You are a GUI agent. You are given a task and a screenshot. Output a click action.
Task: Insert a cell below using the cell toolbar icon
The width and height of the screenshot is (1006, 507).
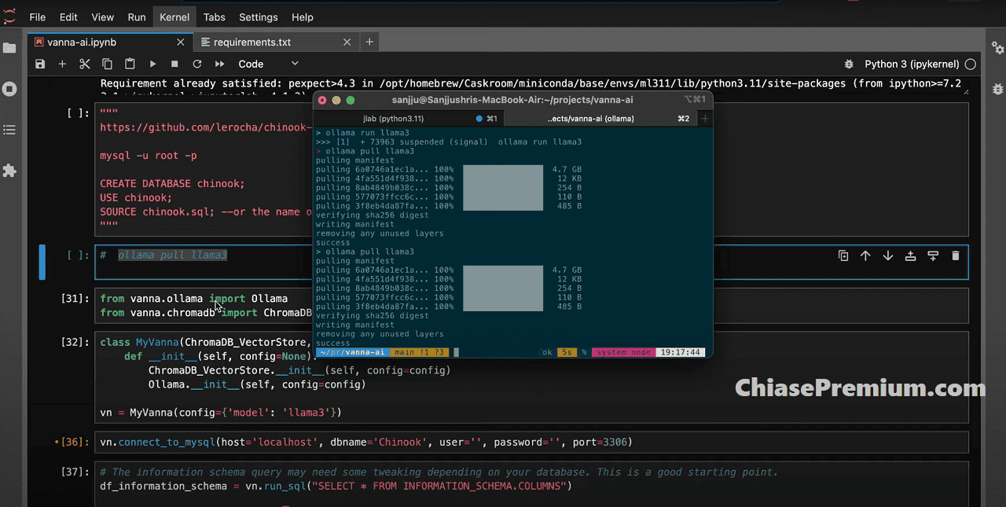coord(933,255)
